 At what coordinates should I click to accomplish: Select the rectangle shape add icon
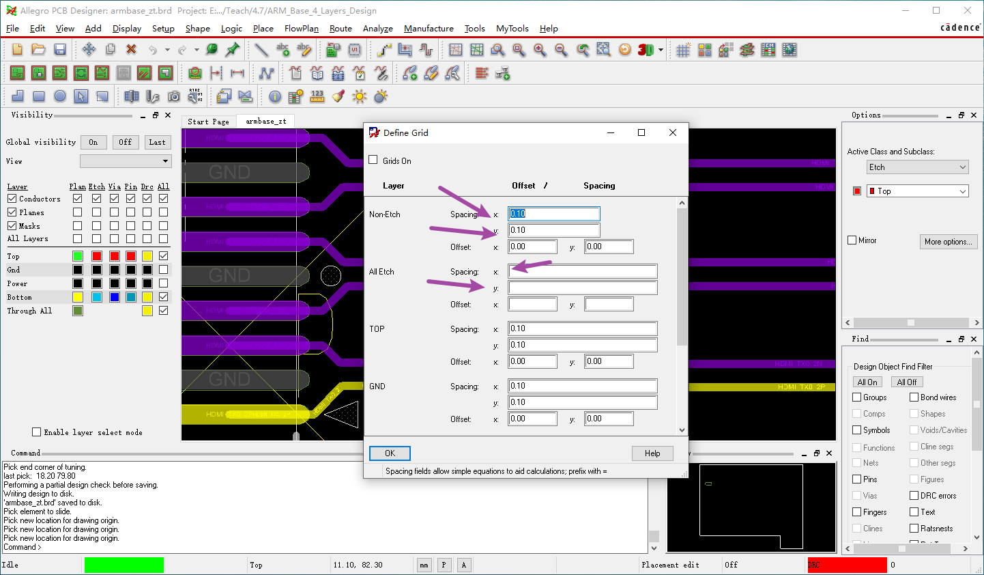pos(39,96)
